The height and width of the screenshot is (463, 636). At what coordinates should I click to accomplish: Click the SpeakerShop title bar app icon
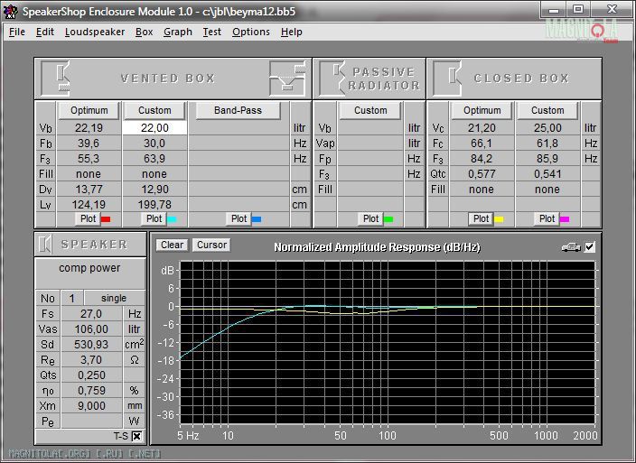click(10, 11)
